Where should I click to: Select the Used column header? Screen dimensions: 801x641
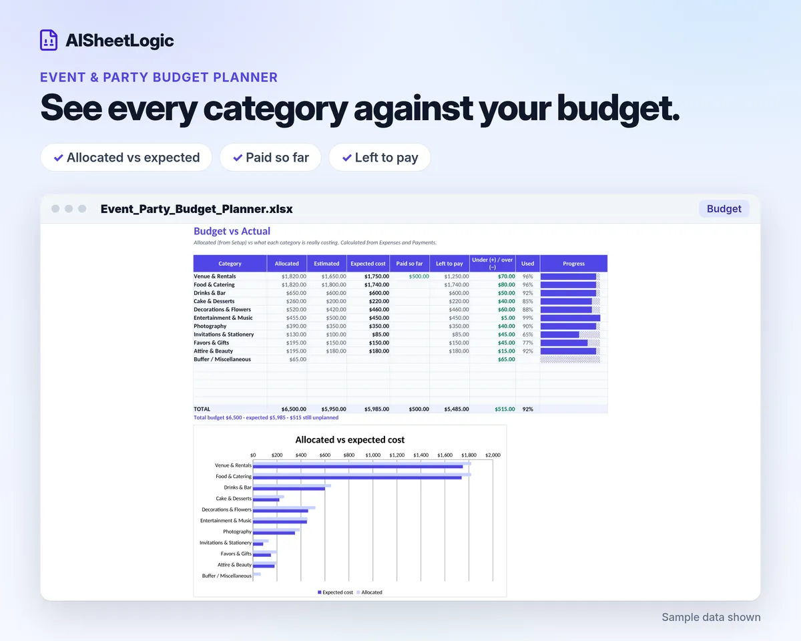(528, 263)
